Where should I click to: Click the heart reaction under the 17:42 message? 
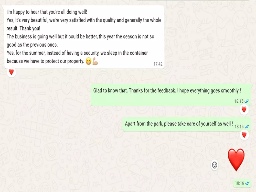click(x=12, y=72)
